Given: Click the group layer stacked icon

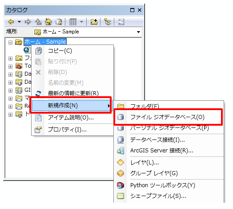Looking at the screenshot, I should coord(121,173).
